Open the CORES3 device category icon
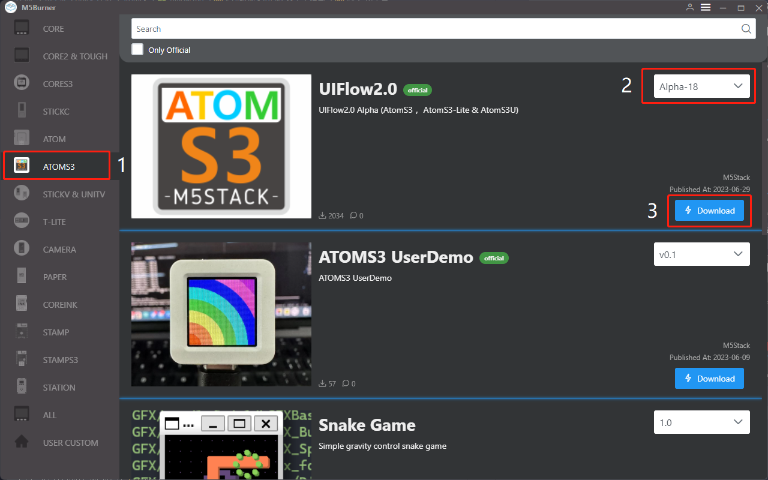The width and height of the screenshot is (768, 480). coord(22,83)
